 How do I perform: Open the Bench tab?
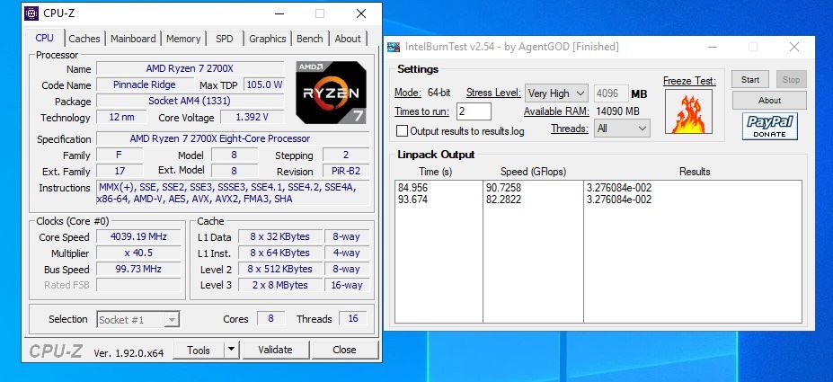point(310,39)
